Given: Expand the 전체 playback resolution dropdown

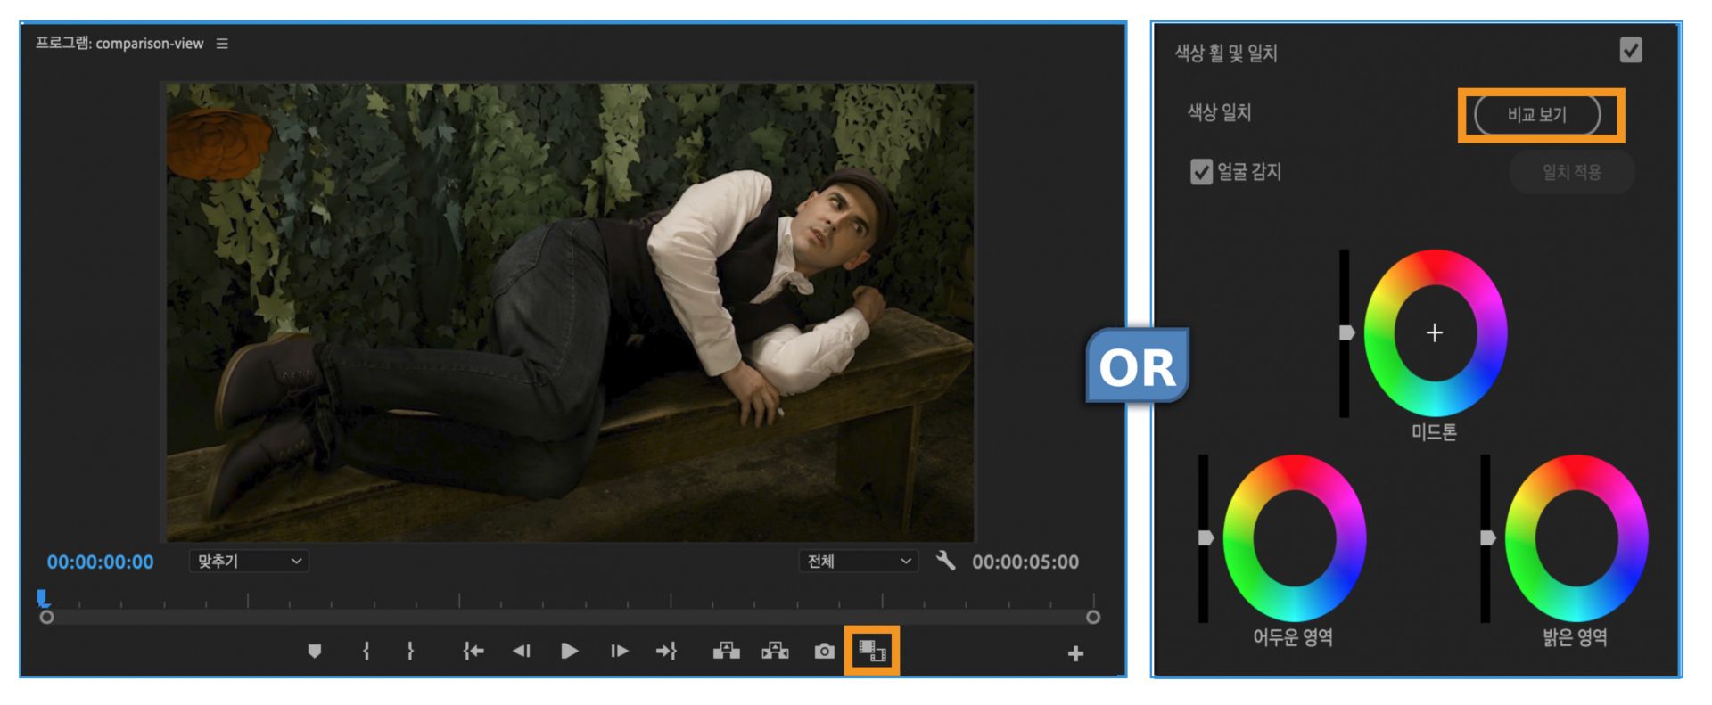Looking at the screenshot, I should [858, 561].
